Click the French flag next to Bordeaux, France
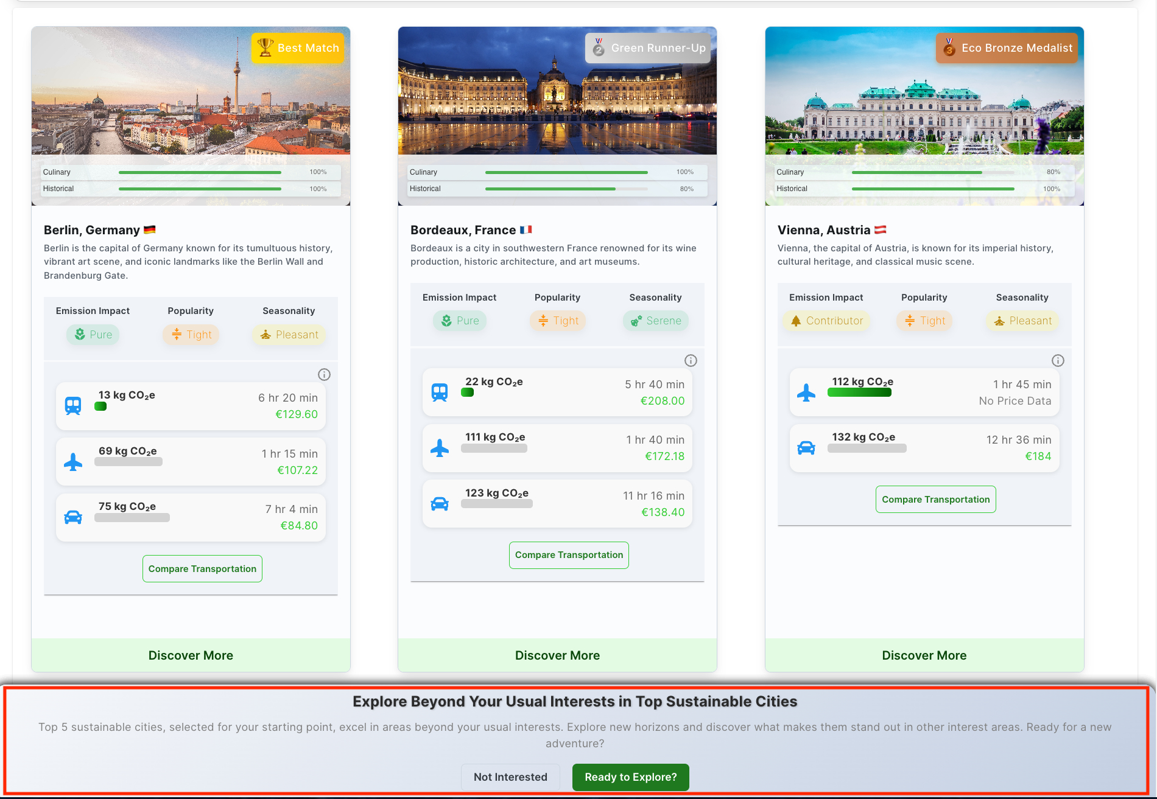 526,230
